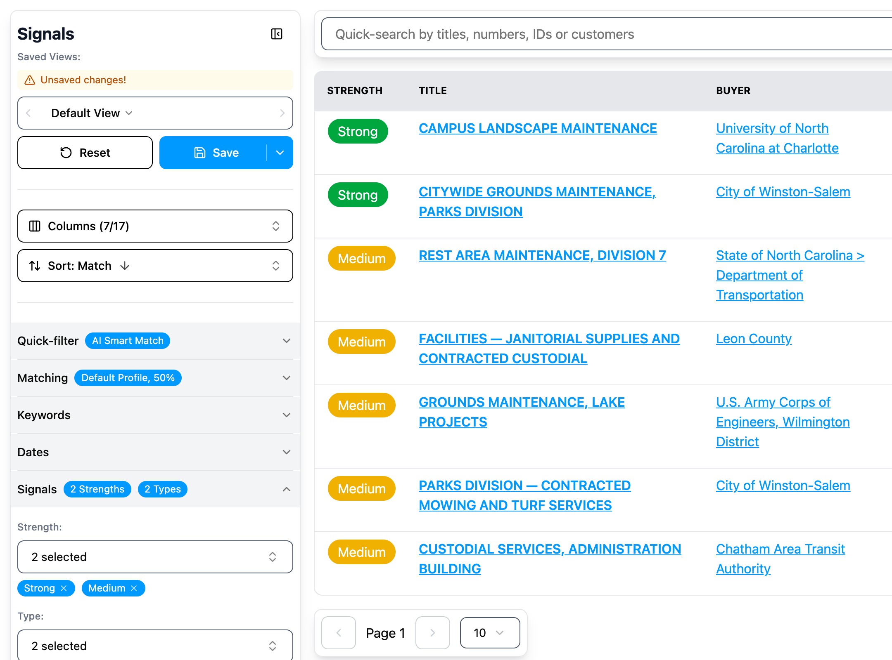This screenshot has height=660, width=892.
Task: Expand the Matching section
Action: [155, 378]
